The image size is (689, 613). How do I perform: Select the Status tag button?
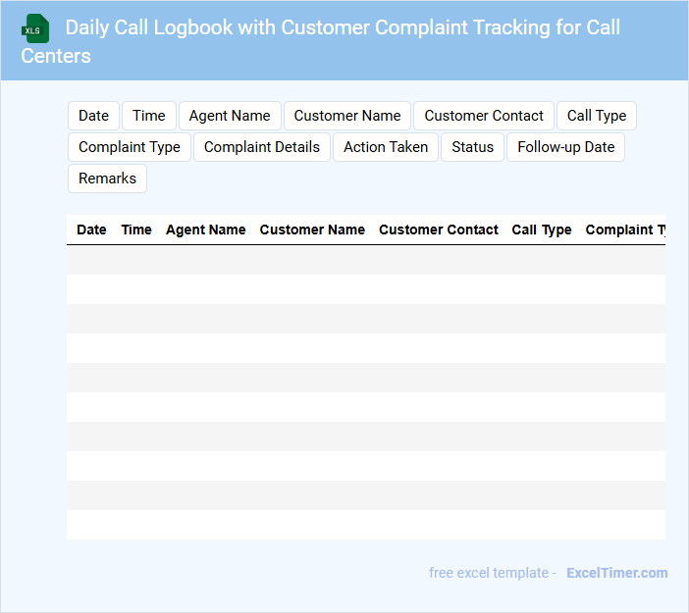pos(473,147)
